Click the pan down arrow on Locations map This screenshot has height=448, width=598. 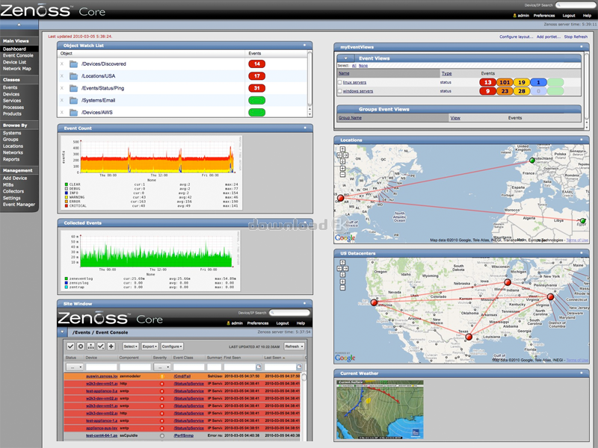(342, 161)
